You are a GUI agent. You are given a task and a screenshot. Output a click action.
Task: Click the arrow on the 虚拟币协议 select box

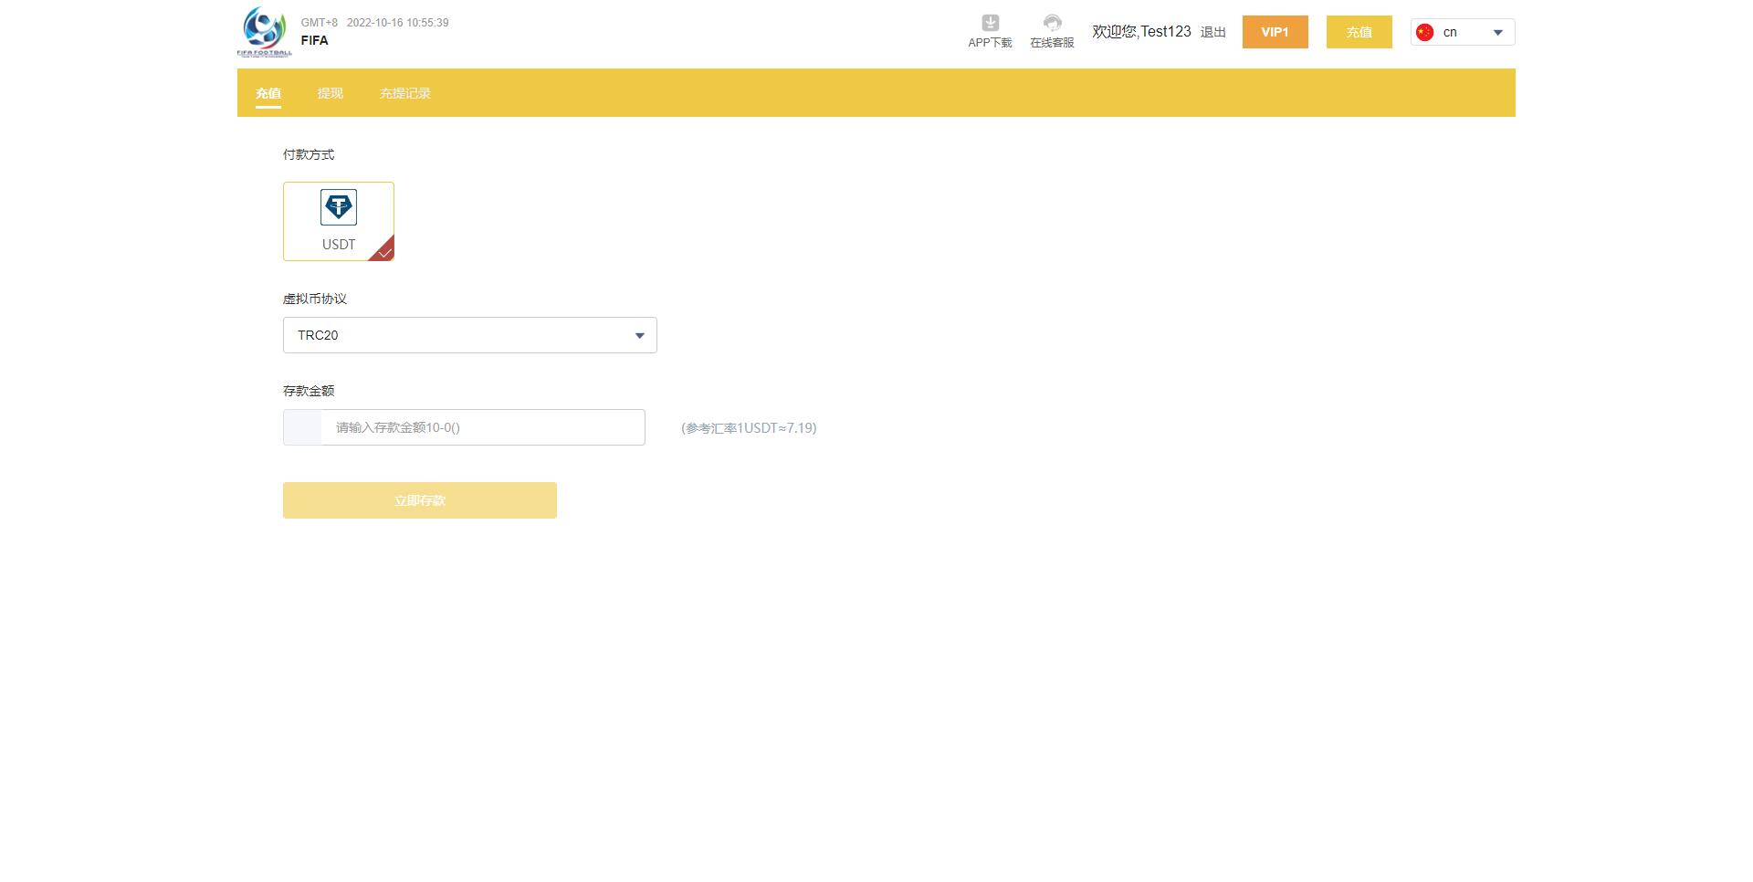[639, 336]
